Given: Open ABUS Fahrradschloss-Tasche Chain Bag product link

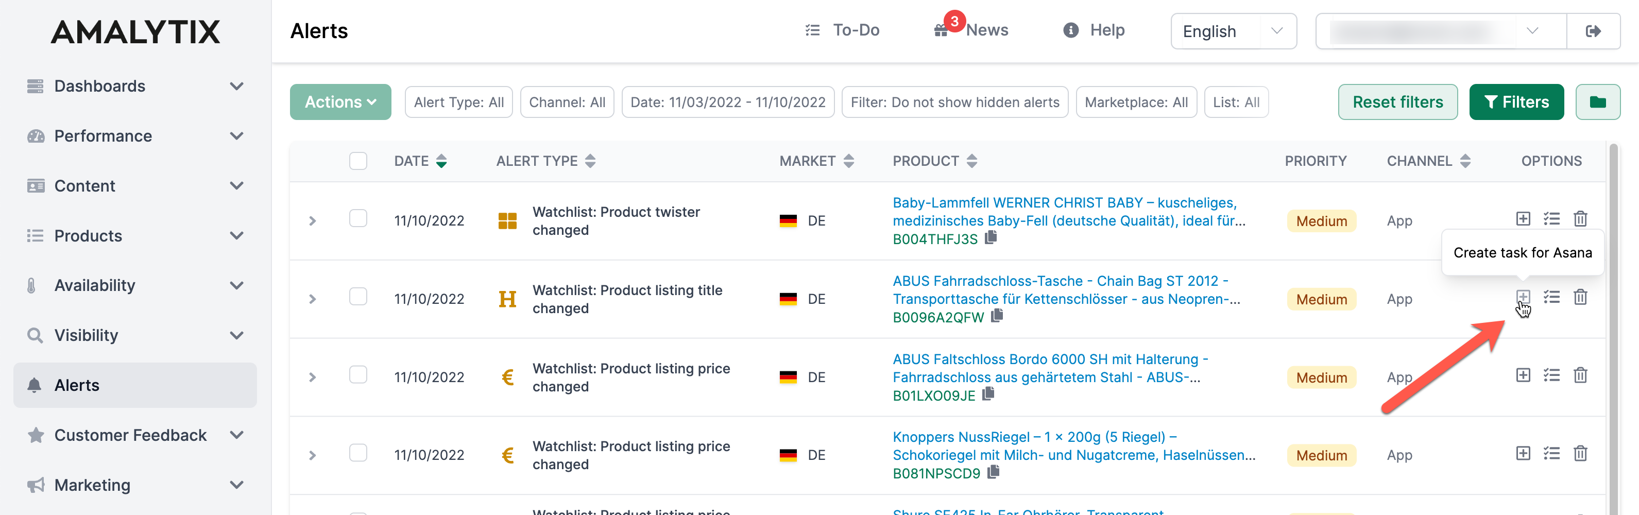Looking at the screenshot, I should [1066, 290].
